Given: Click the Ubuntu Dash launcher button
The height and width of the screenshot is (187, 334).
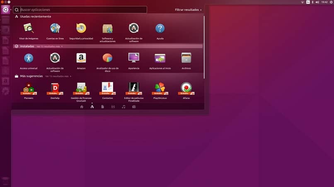Looking at the screenshot, I should pos(5,10).
